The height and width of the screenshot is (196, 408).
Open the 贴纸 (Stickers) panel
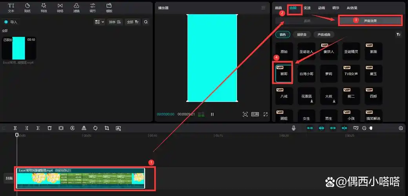(x=27, y=7)
